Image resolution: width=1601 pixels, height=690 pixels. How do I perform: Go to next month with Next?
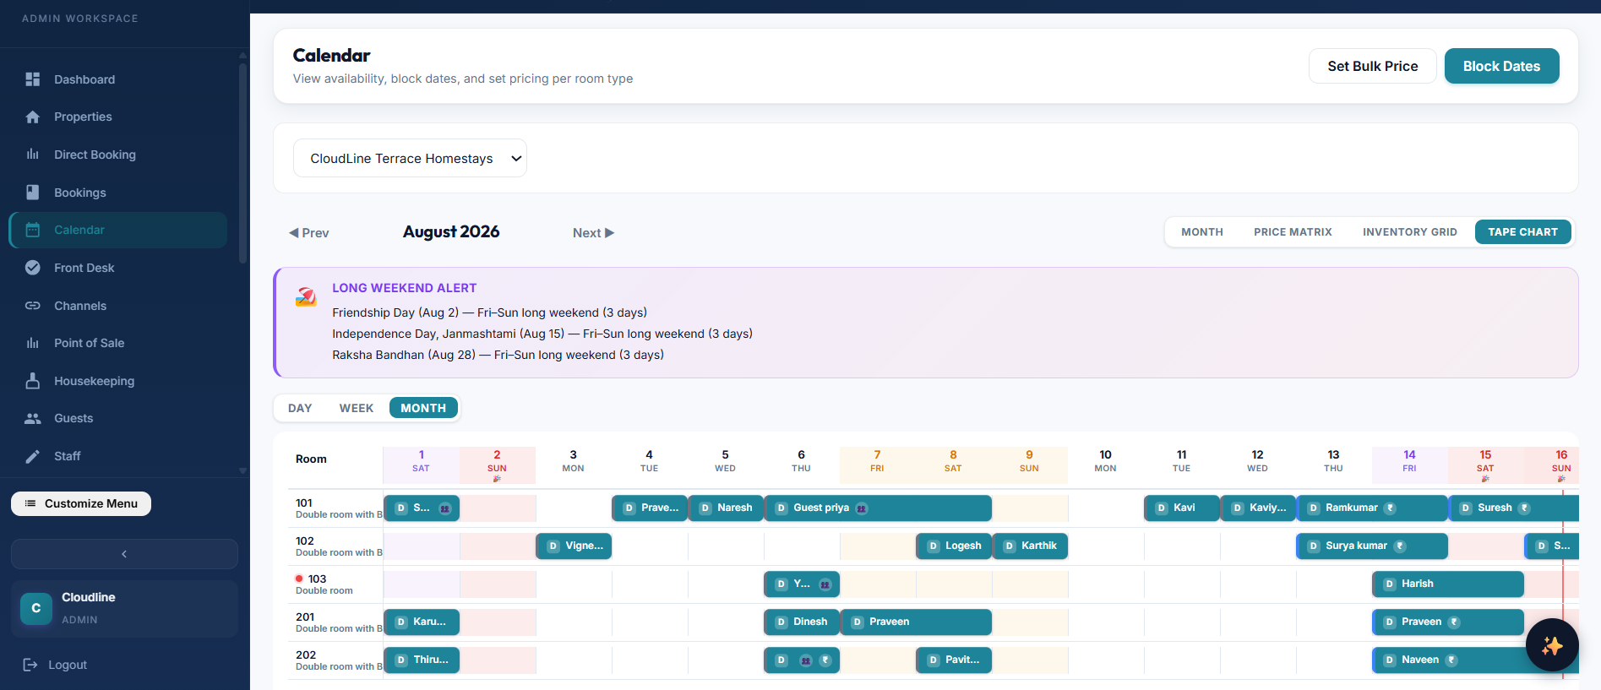point(593,233)
